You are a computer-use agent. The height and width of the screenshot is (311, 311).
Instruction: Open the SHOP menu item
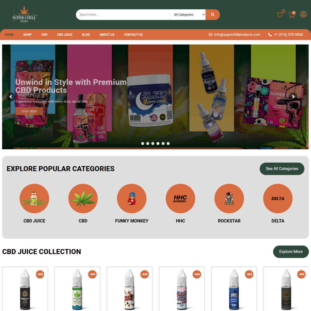pyautogui.click(x=27, y=35)
